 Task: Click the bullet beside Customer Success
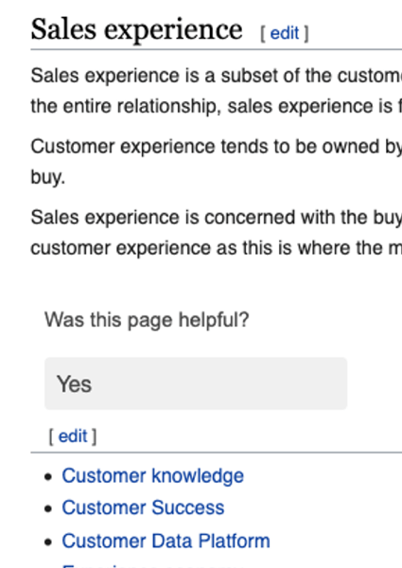pyautogui.click(x=48, y=508)
